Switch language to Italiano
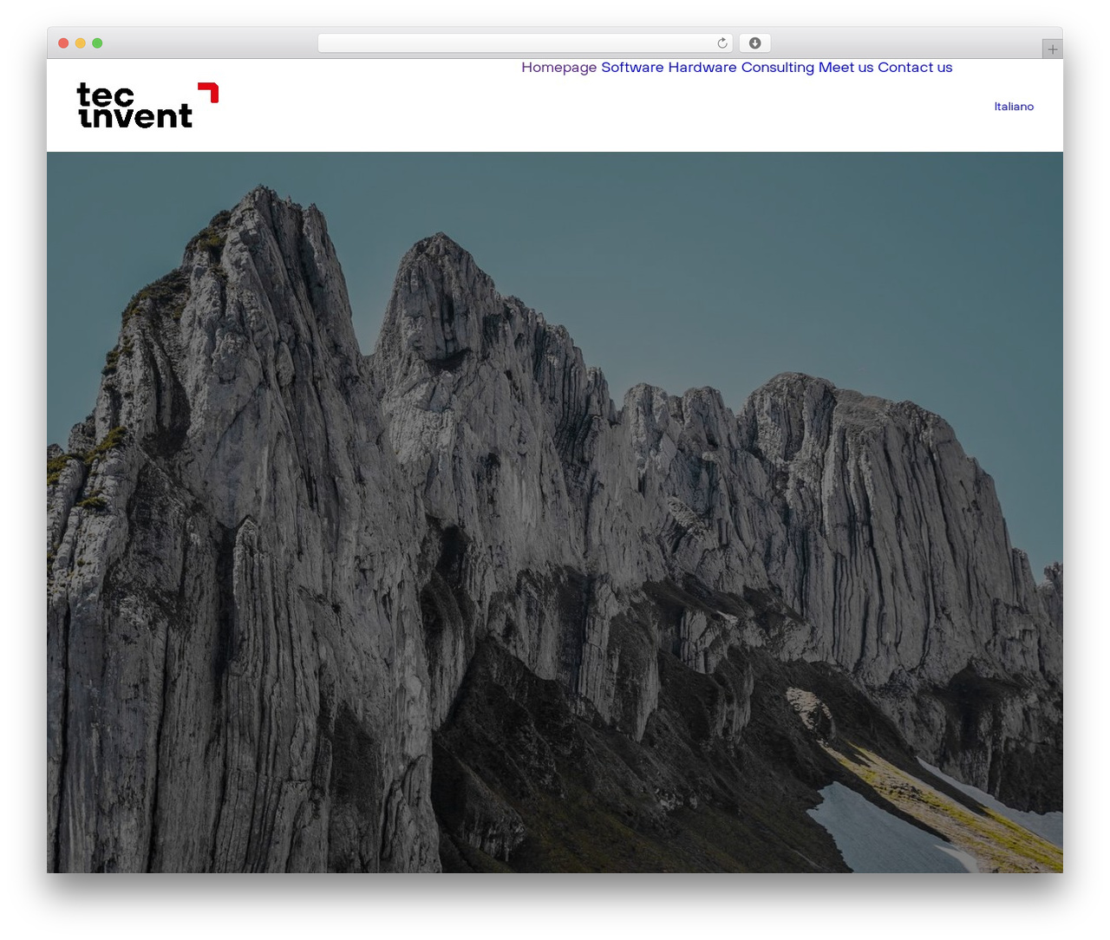1110x940 pixels. click(1014, 107)
